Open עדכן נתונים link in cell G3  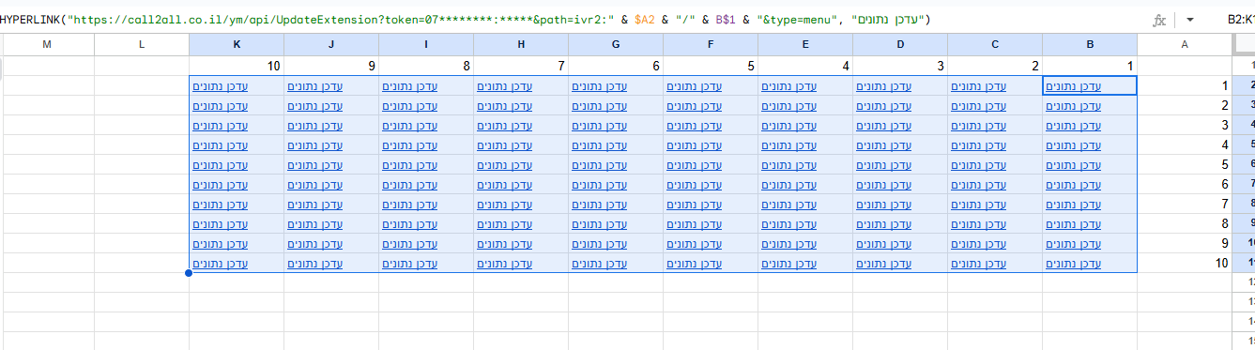(x=600, y=106)
